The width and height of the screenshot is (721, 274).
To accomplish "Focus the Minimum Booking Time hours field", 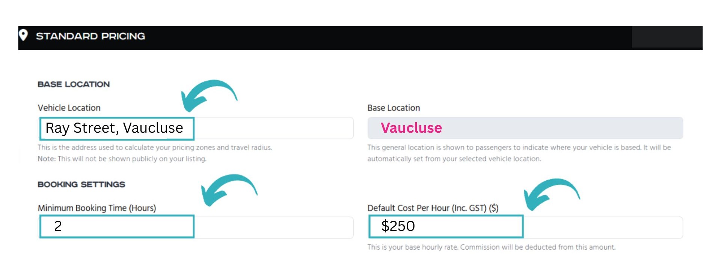I will click(x=195, y=227).
